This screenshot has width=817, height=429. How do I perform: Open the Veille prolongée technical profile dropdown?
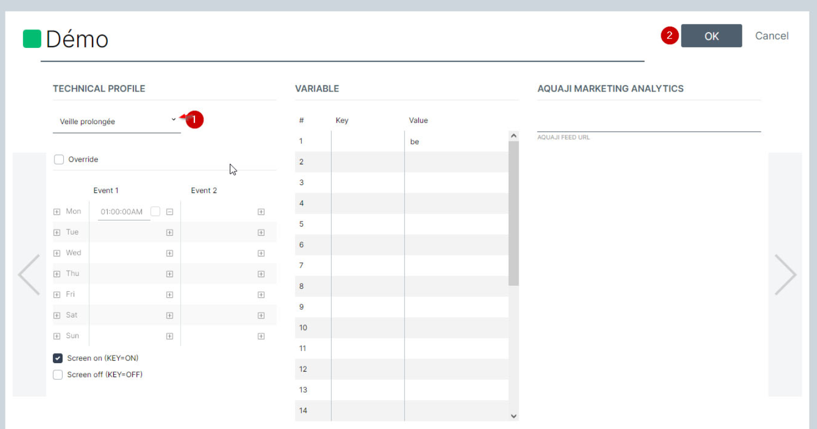117,121
